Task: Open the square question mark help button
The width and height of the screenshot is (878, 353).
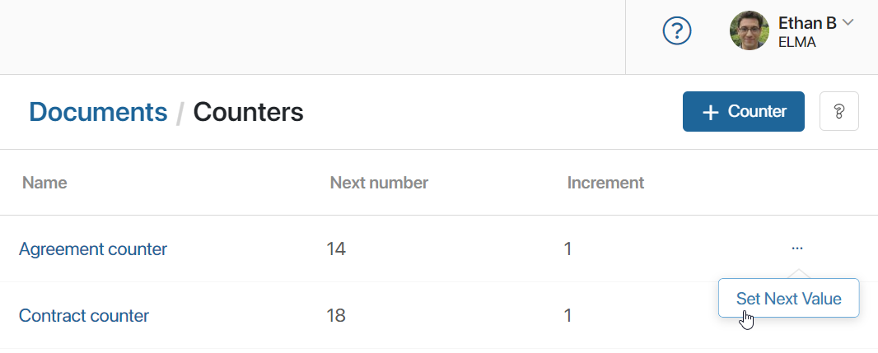Action: pos(838,111)
